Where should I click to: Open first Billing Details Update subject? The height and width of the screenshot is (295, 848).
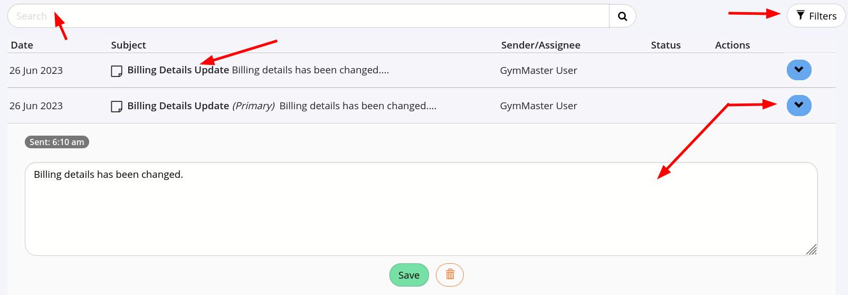pyautogui.click(x=178, y=70)
